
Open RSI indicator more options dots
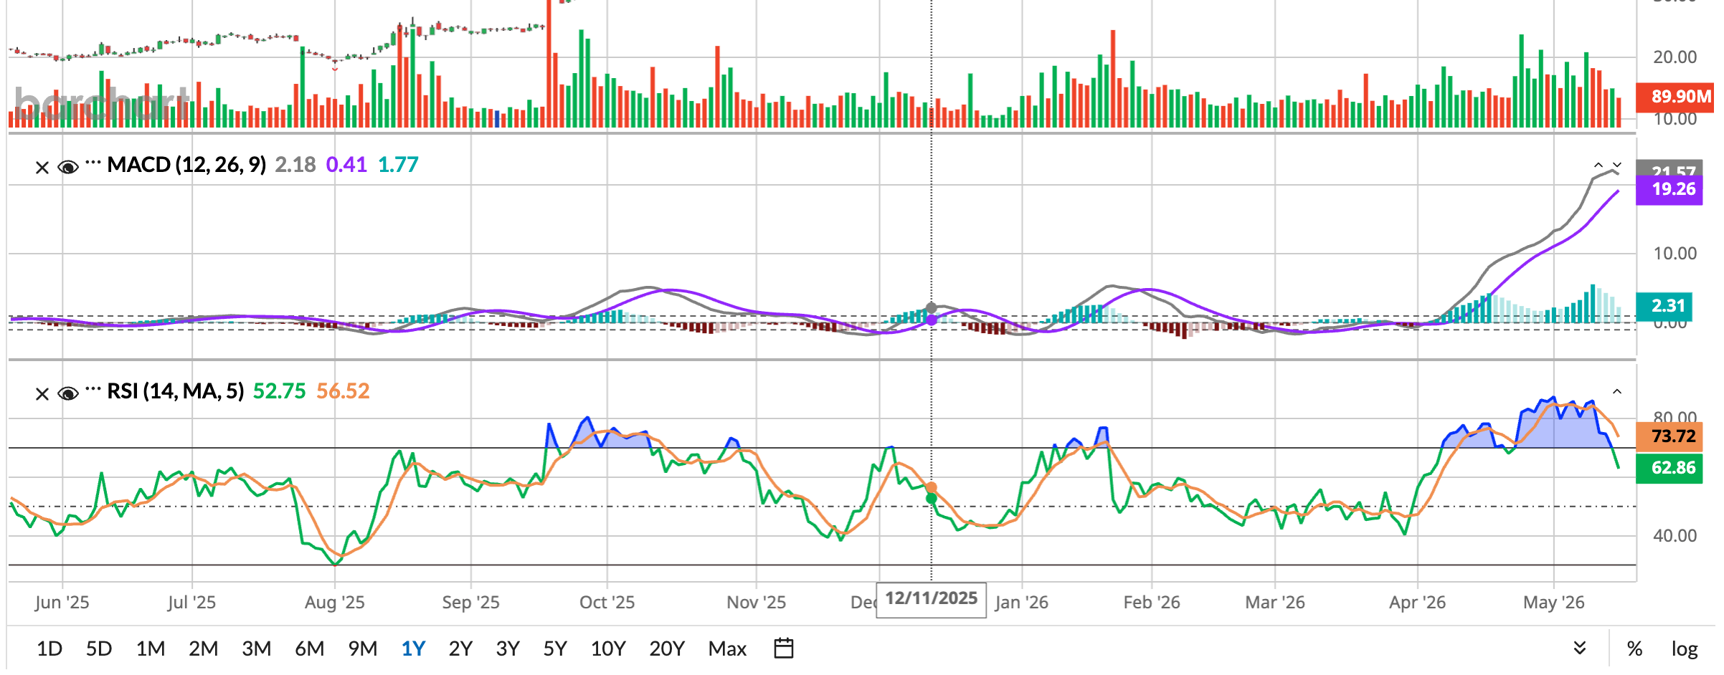(x=93, y=390)
